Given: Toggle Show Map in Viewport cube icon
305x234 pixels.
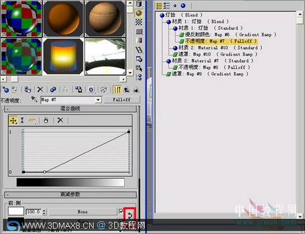Looking at the screenshot, I should point(104,90).
